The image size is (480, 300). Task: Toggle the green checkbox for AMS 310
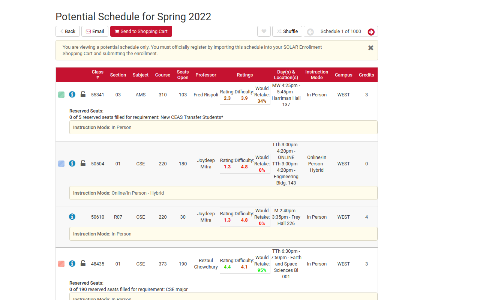point(61,94)
